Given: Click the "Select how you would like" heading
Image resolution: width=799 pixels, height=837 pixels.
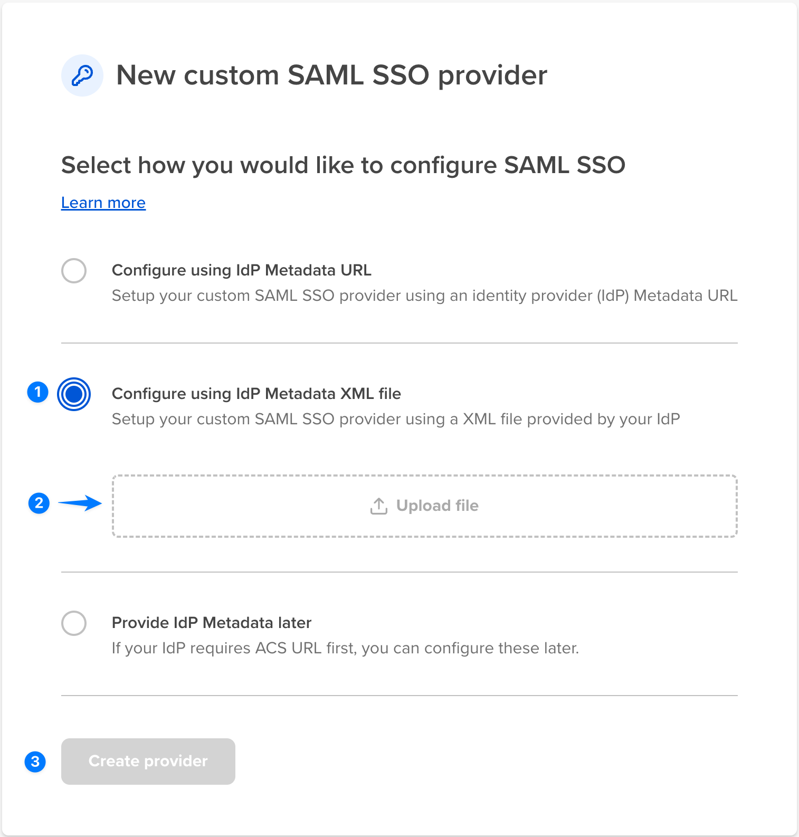Looking at the screenshot, I should click(343, 165).
